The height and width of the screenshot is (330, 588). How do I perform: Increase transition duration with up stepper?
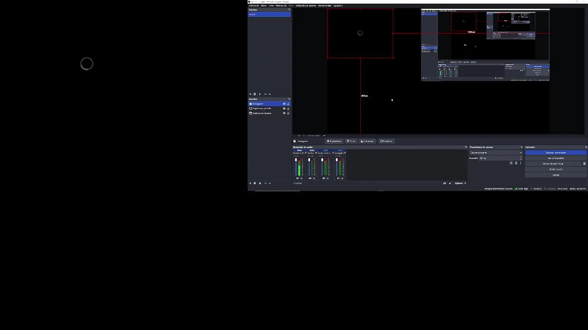coord(520,157)
